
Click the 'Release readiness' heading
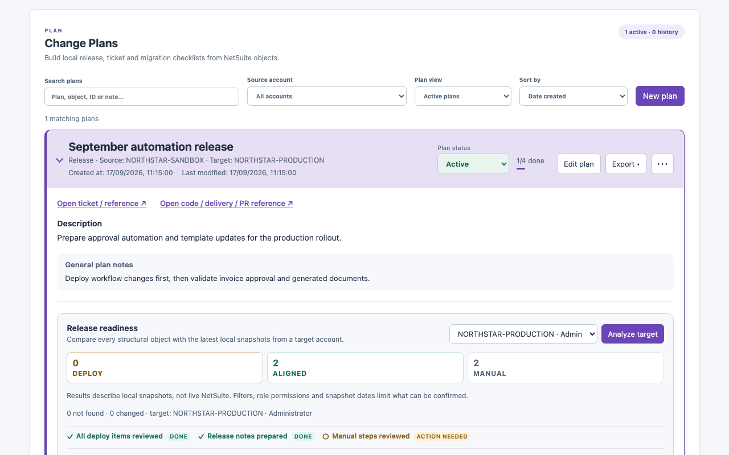pos(103,328)
